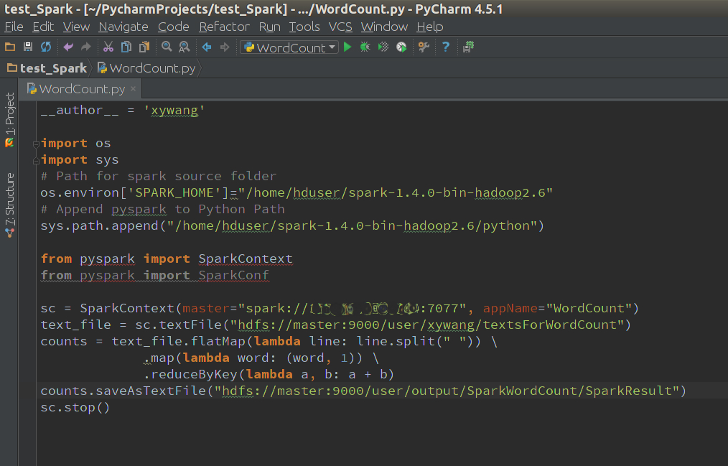Open the VCS menu

(340, 27)
